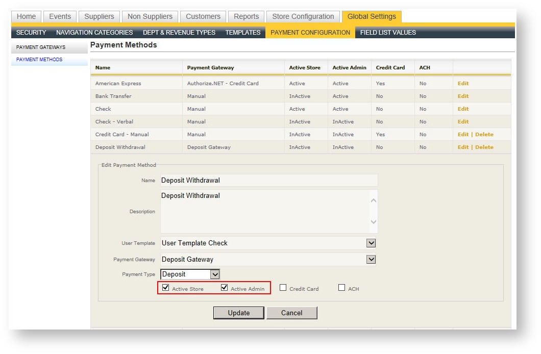
Task: Open Store Configuration
Action: point(303,16)
